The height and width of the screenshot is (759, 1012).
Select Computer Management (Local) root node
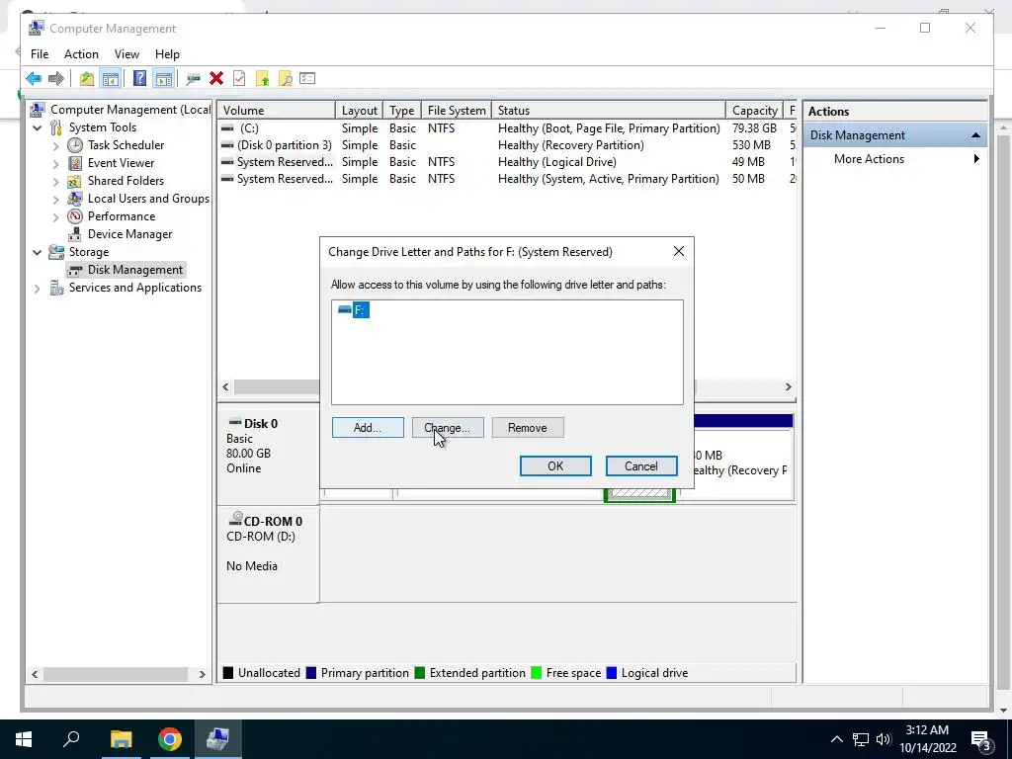129,110
